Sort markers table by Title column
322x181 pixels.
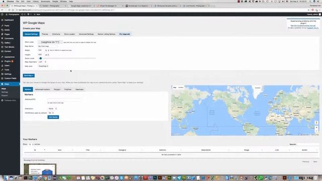[x=88, y=150]
